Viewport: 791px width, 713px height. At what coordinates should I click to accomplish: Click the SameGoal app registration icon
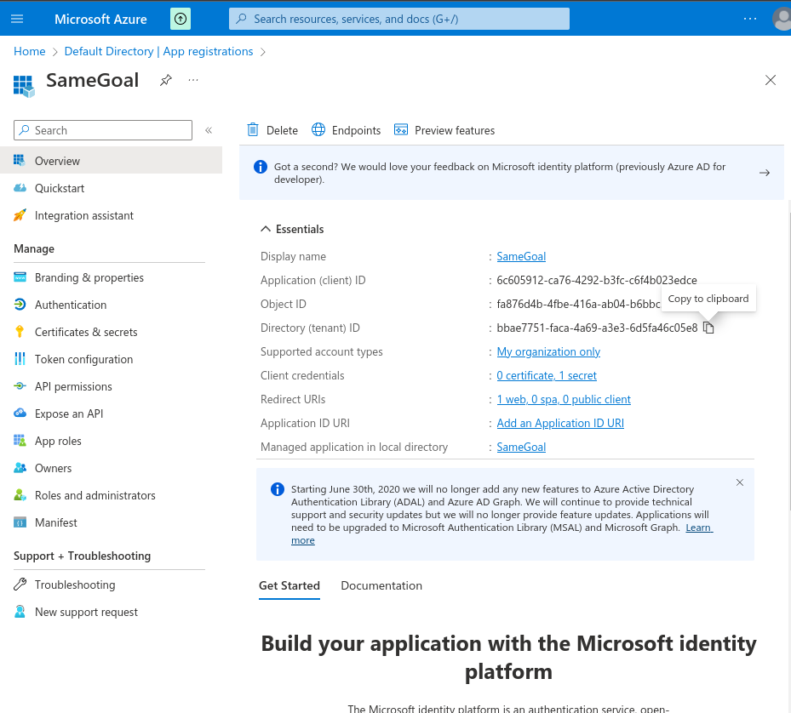tap(24, 85)
